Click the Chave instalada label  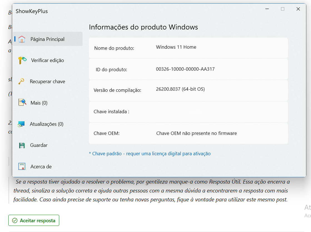111,112
